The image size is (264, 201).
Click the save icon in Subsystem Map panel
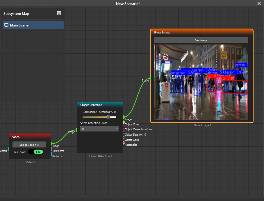point(59,13)
